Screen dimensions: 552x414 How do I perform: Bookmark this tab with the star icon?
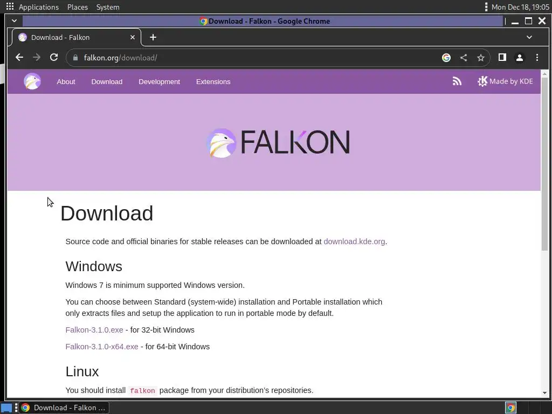tap(481, 58)
